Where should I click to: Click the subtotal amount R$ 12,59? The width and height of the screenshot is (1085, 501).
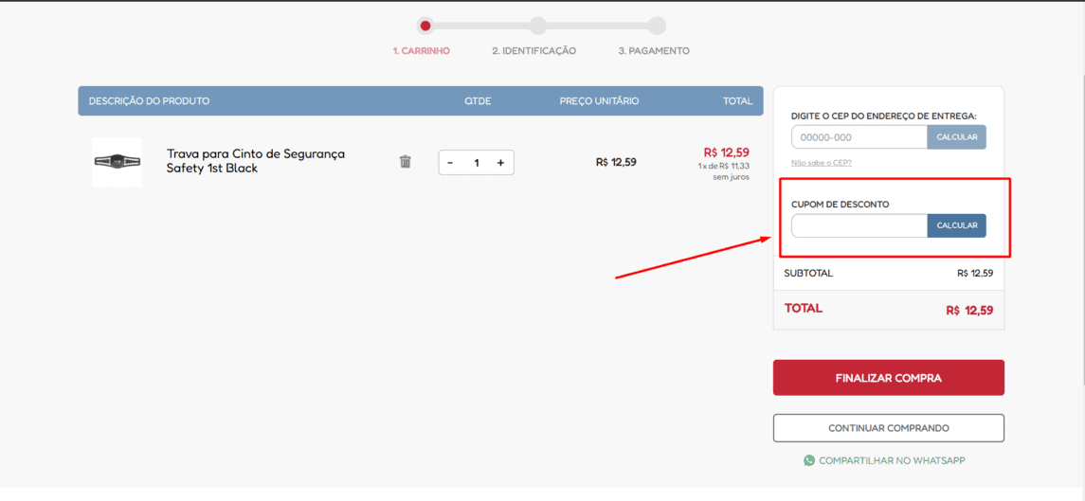point(975,274)
